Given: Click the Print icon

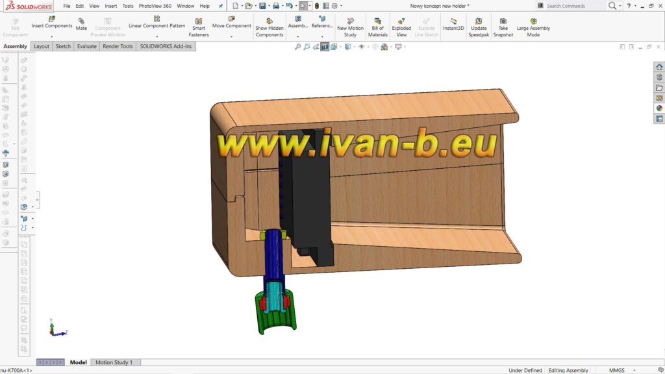Looking at the screenshot, I should click(x=275, y=6).
